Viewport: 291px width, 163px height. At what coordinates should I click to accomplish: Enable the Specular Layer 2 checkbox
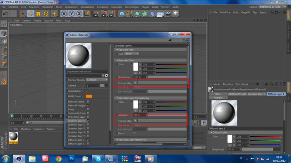88,125
